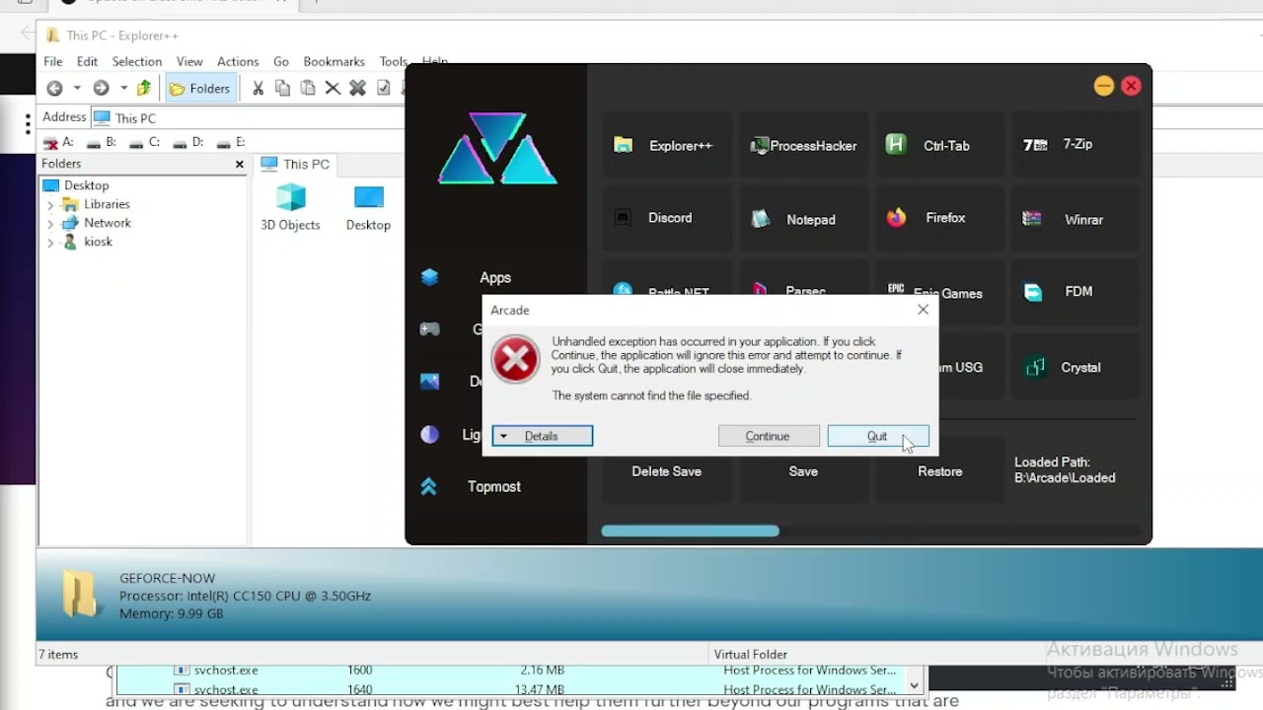Screen dimensions: 1263x710
Task: Click Delete Save in Arcade
Action: 667,471
